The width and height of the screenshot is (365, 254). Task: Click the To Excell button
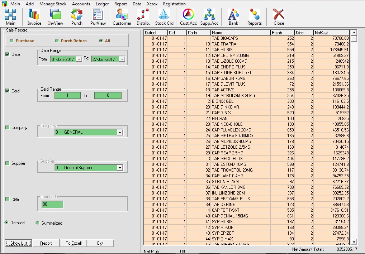pos(74,243)
